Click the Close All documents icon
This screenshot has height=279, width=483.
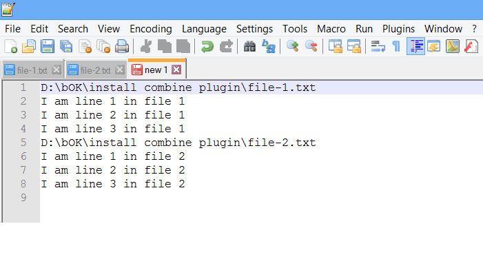pos(103,47)
